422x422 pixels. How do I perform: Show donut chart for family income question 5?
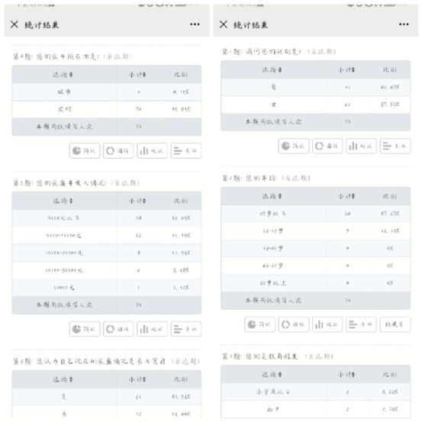(118, 329)
